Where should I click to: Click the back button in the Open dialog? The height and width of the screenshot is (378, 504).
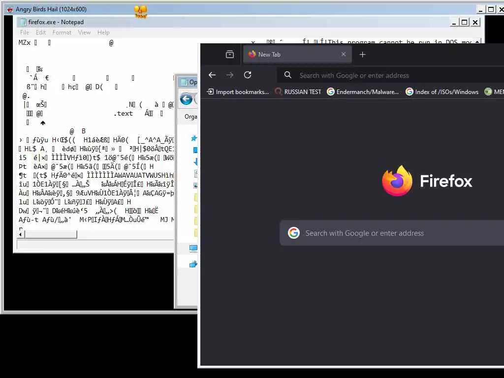point(186,99)
